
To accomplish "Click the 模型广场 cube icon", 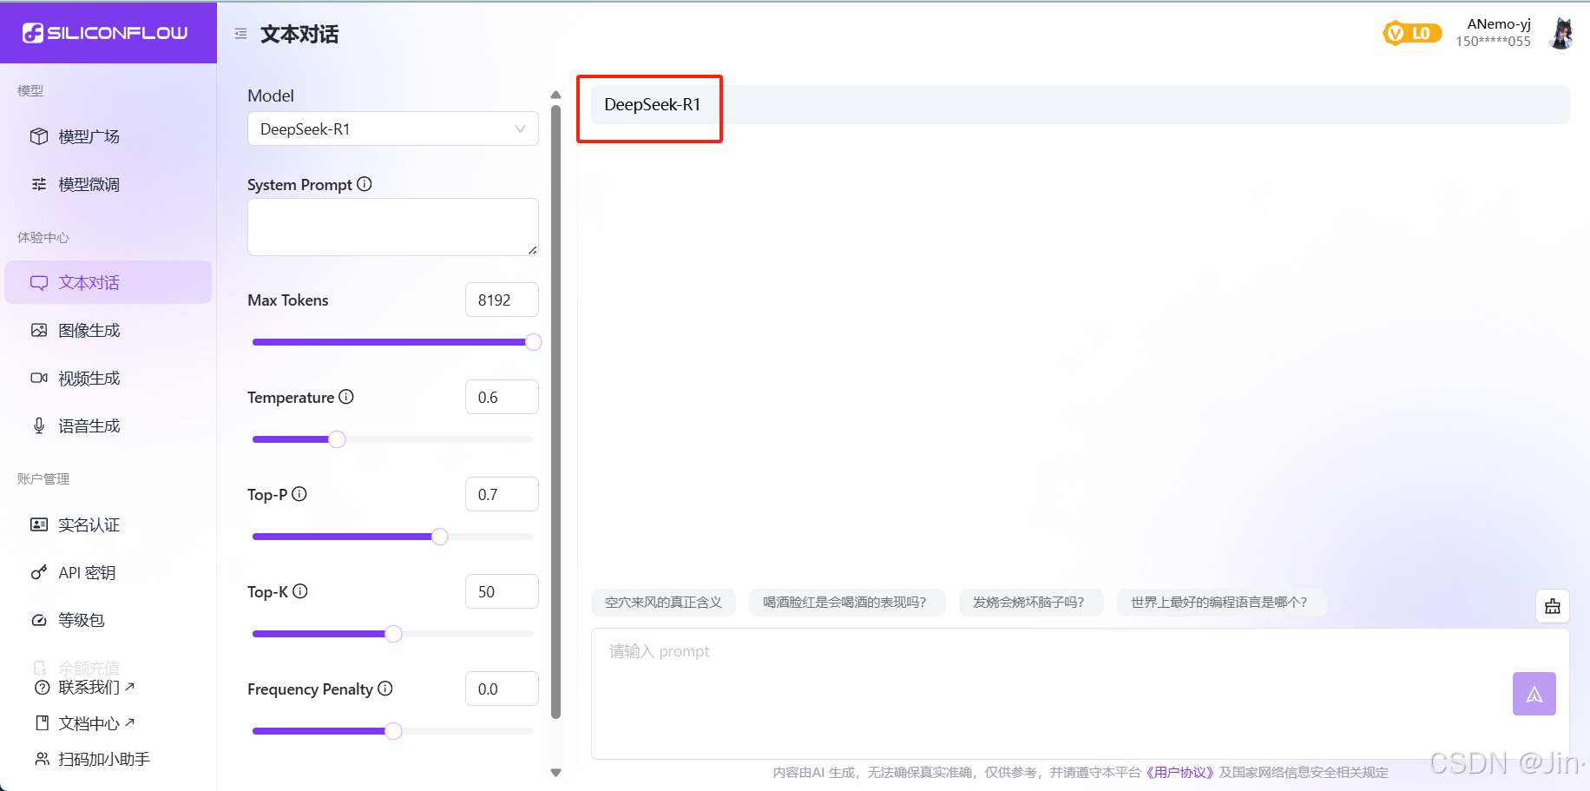I will tap(39, 136).
